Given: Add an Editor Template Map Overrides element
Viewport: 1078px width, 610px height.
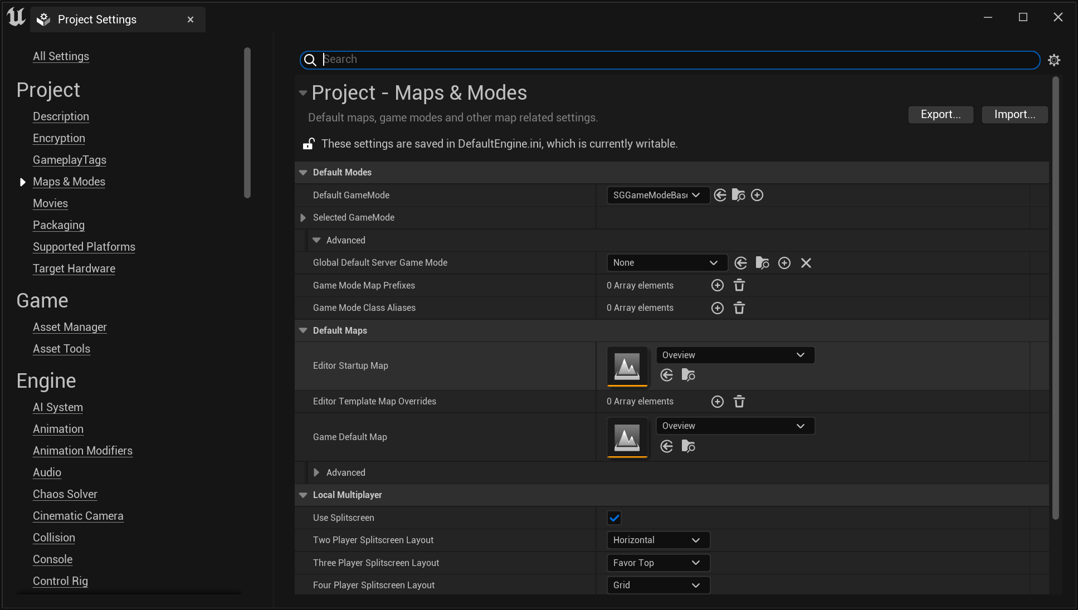Looking at the screenshot, I should [x=717, y=401].
